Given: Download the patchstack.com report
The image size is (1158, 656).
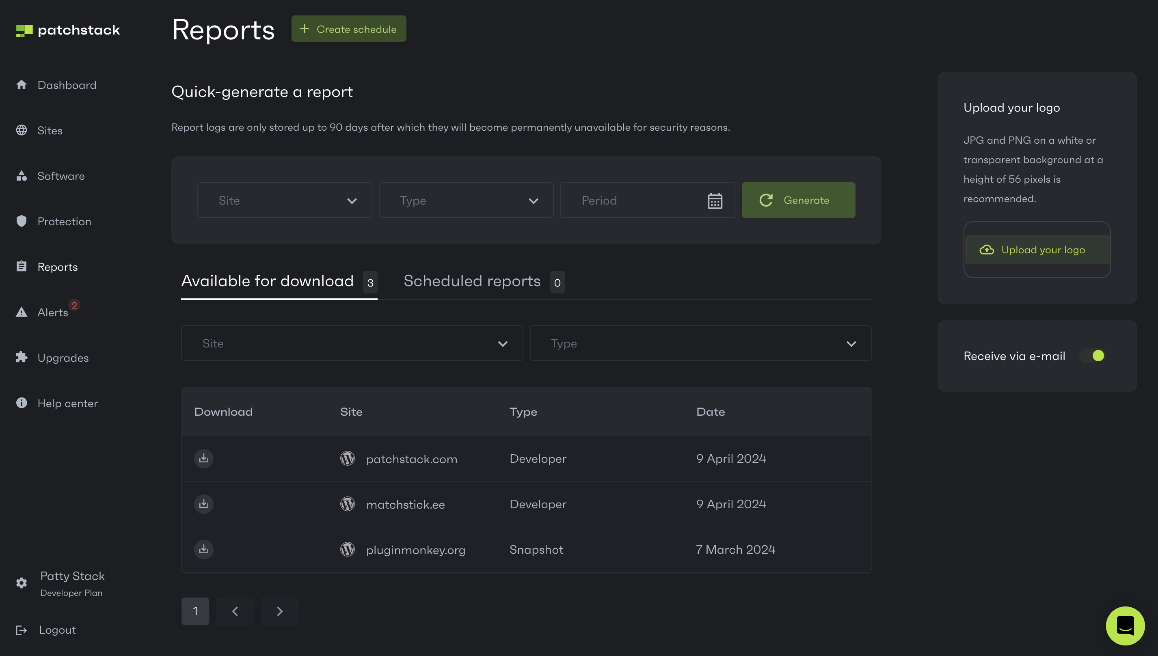Looking at the screenshot, I should [x=204, y=458].
